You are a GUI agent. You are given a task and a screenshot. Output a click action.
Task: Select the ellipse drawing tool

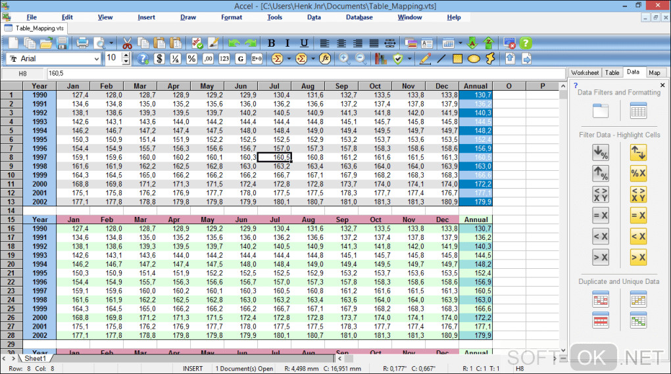click(x=474, y=59)
